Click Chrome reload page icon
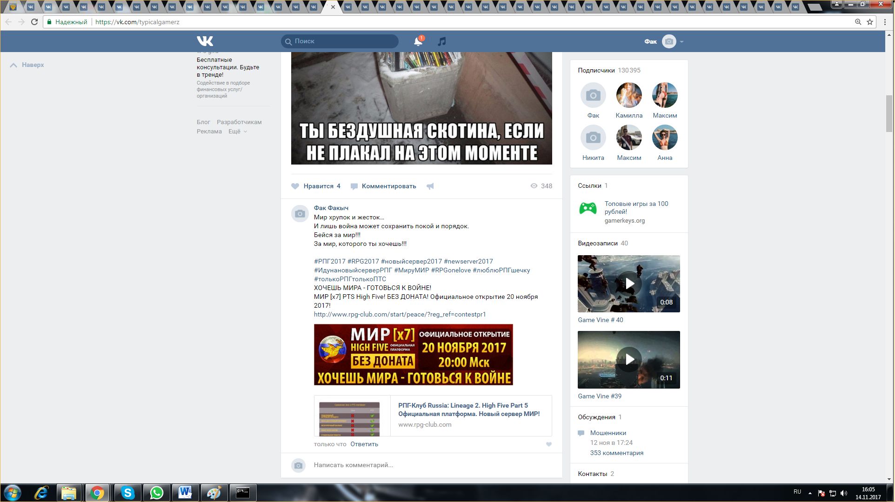Screen dimensions: 895x502 click(x=34, y=22)
